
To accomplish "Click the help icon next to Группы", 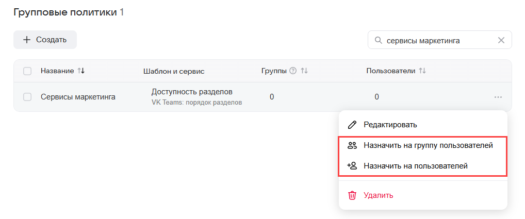I will click(293, 71).
